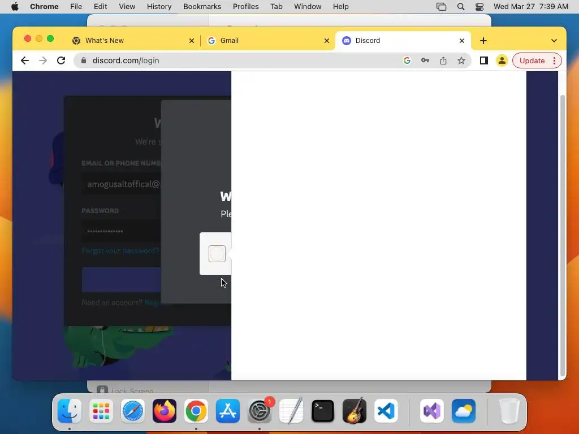579x434 pixels.
Task: View site information lock icon
Action: click(84, 60)
